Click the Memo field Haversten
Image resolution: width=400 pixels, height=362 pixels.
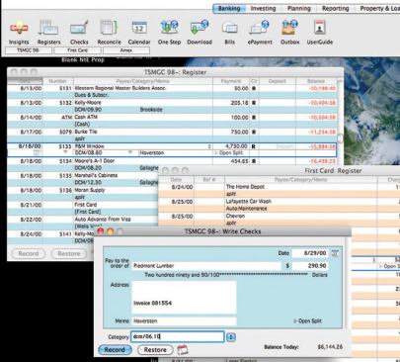(x=184, y=320)
